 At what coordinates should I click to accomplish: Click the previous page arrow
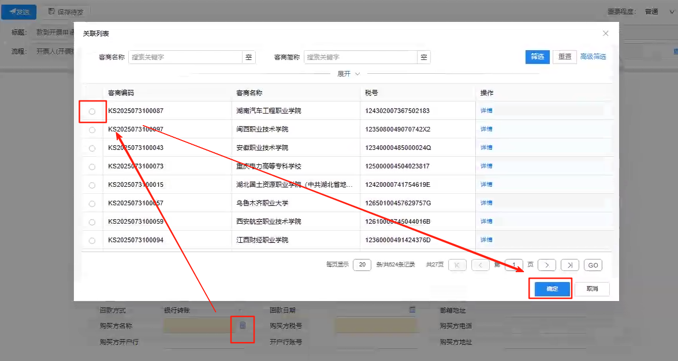click(480, 265)
